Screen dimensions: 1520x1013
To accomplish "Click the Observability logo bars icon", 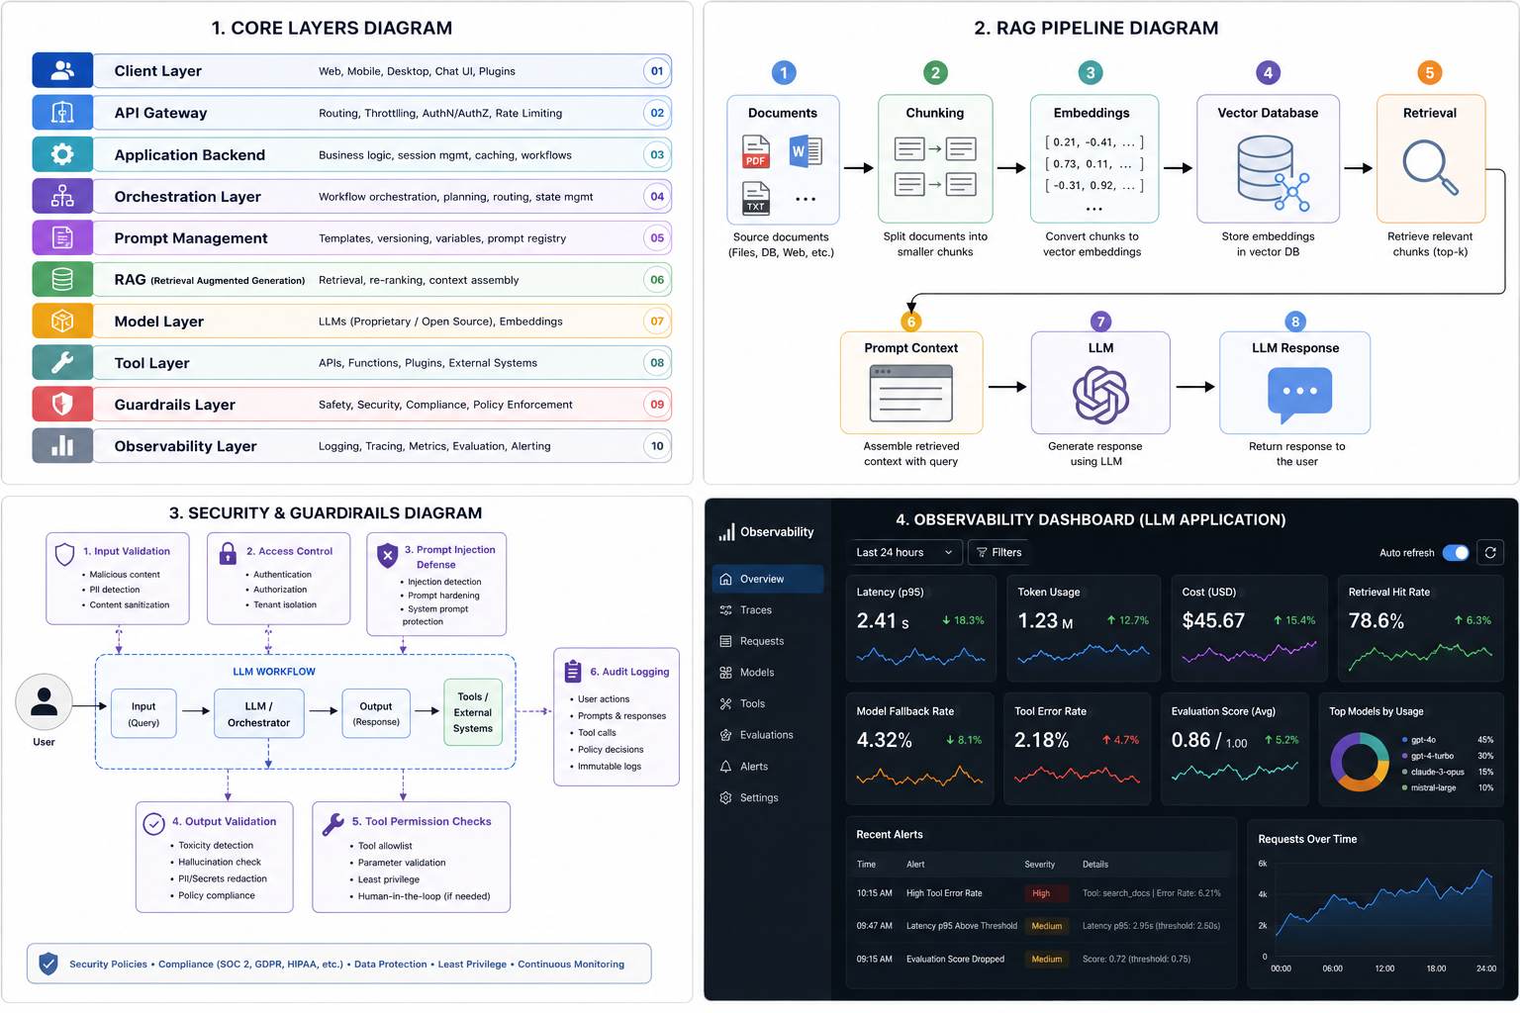I will [x=726, y=532].
